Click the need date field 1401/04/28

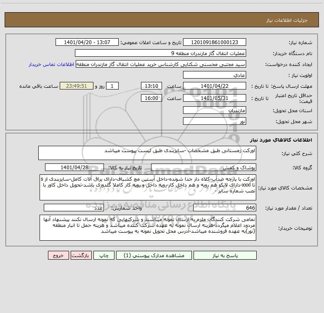(x=74, y=167)
